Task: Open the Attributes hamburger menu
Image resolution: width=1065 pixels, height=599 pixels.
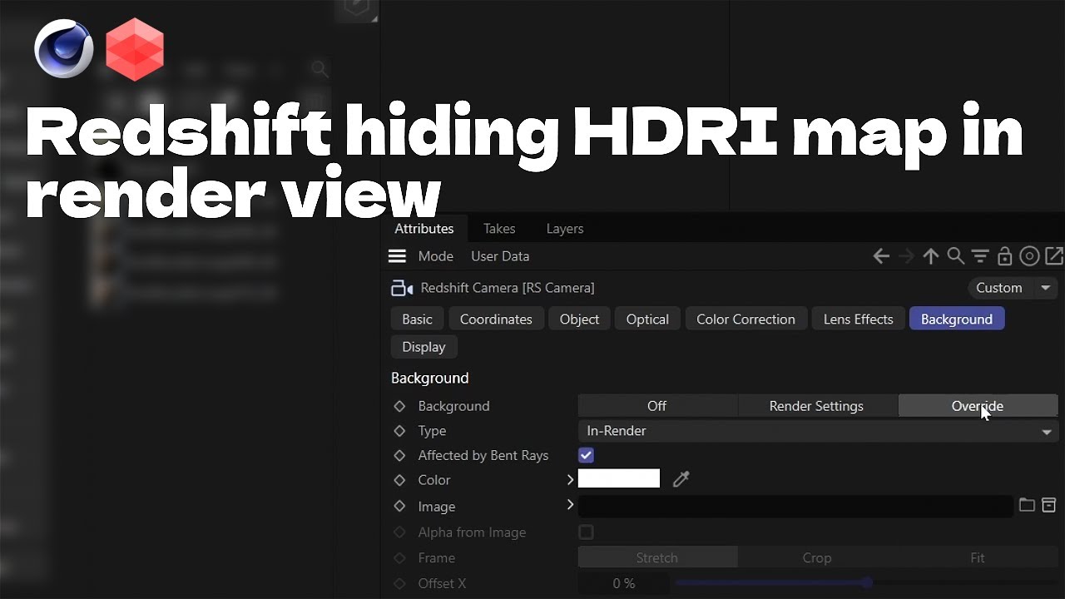Action: pyautogui.click(x=397, y=256)
